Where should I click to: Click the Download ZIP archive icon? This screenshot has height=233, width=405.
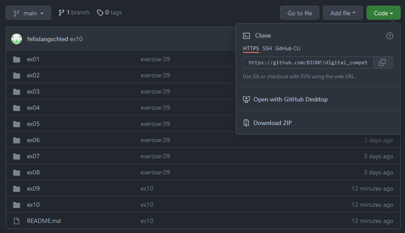coord(246,123)
